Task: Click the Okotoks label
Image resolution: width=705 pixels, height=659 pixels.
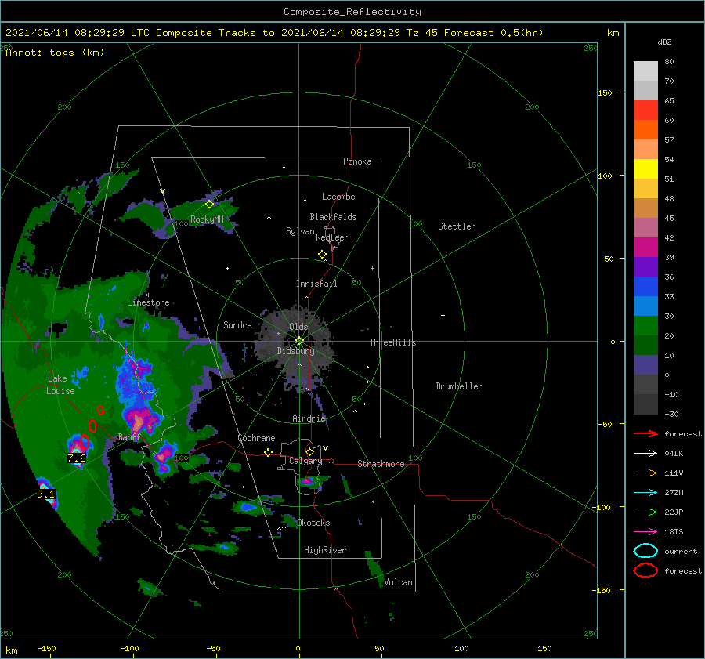Action: 313,523
